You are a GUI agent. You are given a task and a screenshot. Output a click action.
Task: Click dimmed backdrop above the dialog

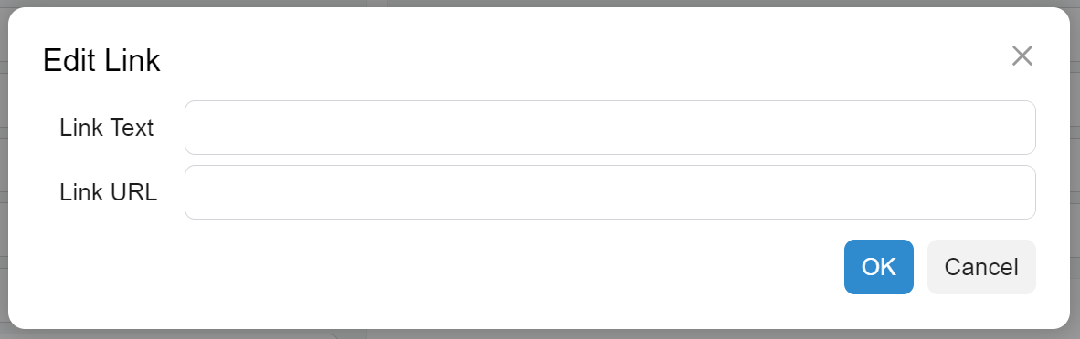pyautogui.click(x=540, y=4)
